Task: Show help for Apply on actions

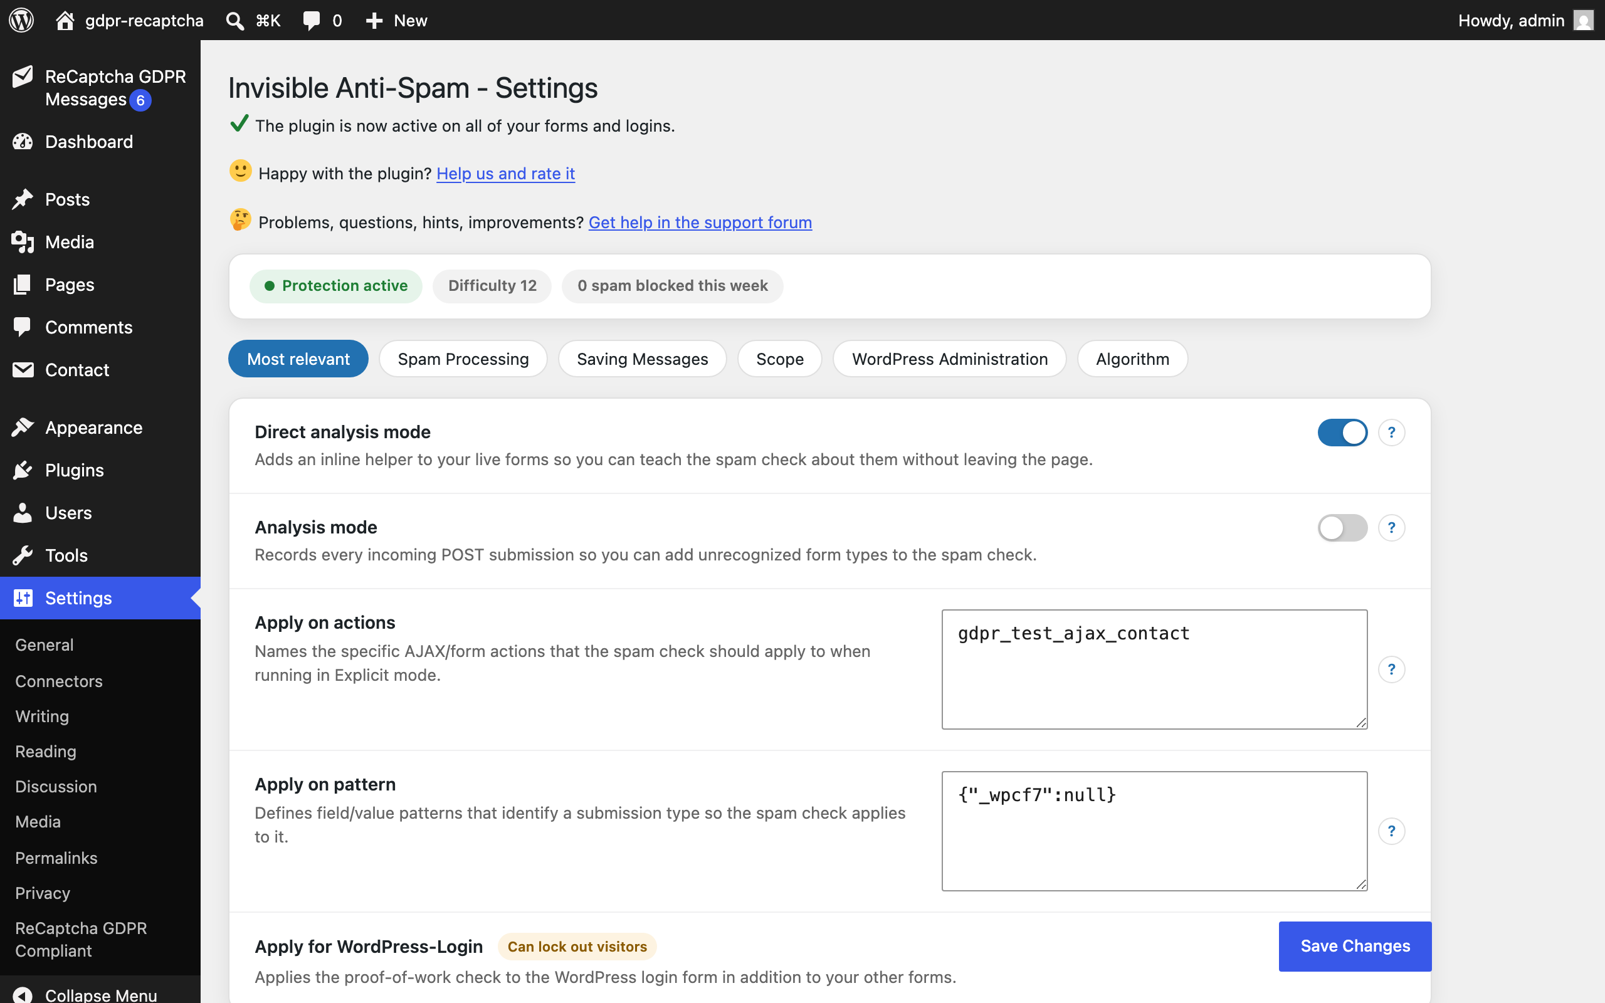Action: [1391, 670]
